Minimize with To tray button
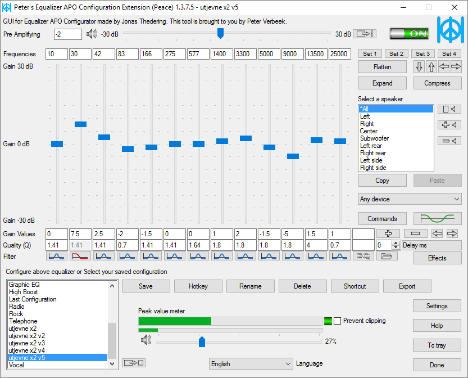The width and height of the screenshot is (468, 378). tap(437, 345)
